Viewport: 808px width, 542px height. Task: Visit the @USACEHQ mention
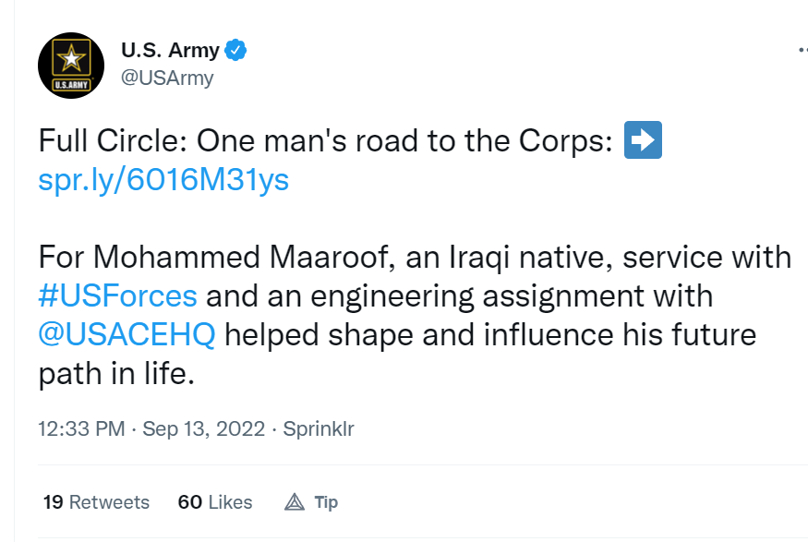click(127, 335)
